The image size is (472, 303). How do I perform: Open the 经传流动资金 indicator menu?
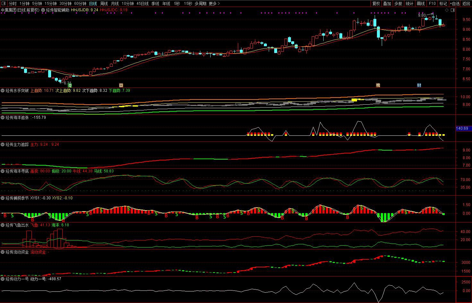click(3, 252)
